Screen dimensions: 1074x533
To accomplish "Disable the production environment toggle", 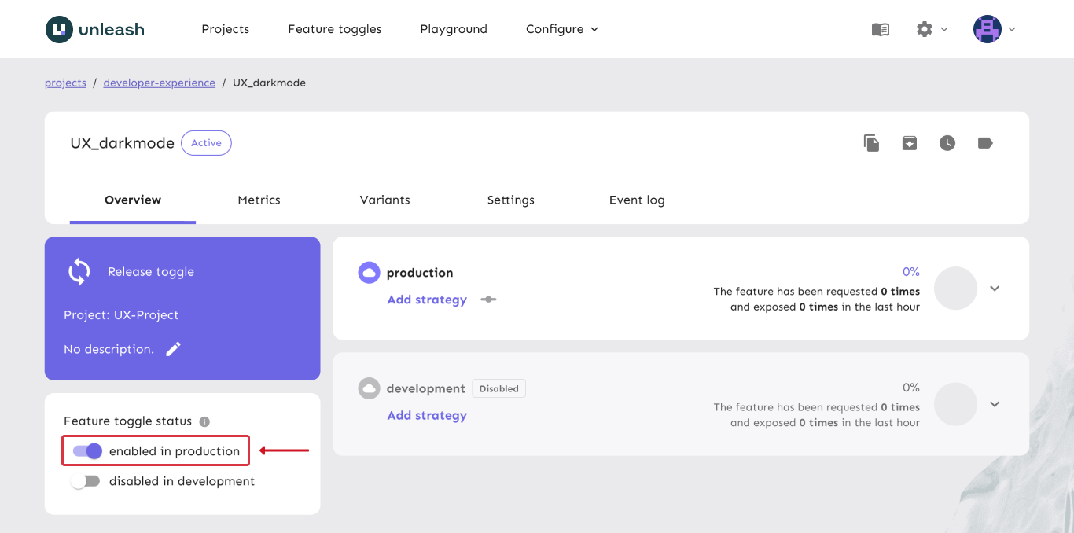I will point(87,451).
